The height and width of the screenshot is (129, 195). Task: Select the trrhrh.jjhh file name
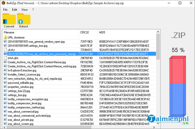13,58
